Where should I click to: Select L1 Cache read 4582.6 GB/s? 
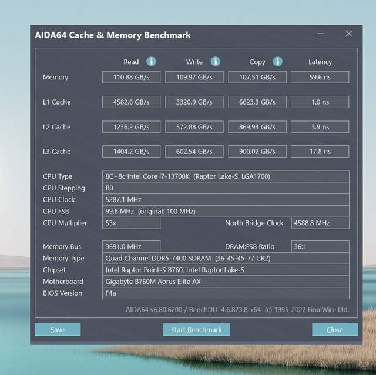tap(131, 102)
